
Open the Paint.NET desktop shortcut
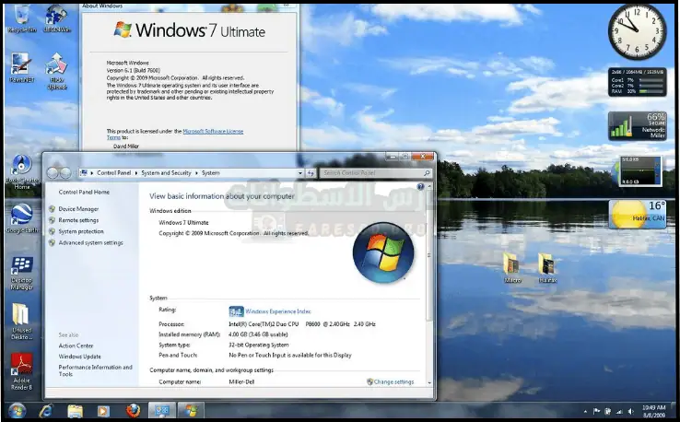click(x=20, y=65)
